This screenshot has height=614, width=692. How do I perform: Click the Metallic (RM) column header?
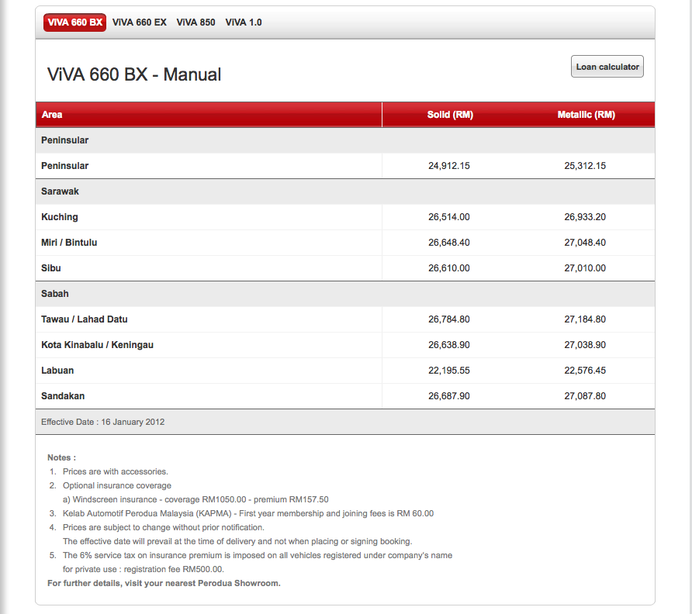point(586,115)
